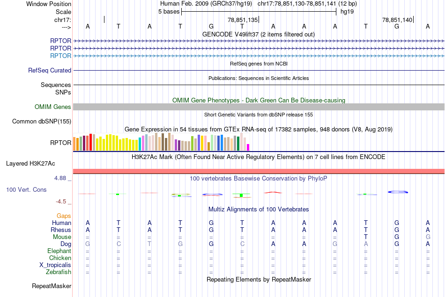The image size is (445, 297).
Task: Click the OMIM Gene Phenotypes green title
Action: tap(259, 100)
